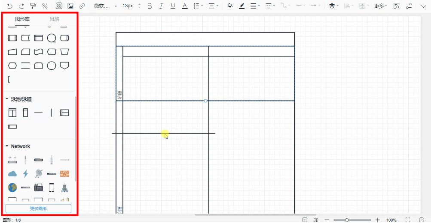Select the annotation bracket shape
Screen dimensions: 431x223
click(x=9, y=80)
